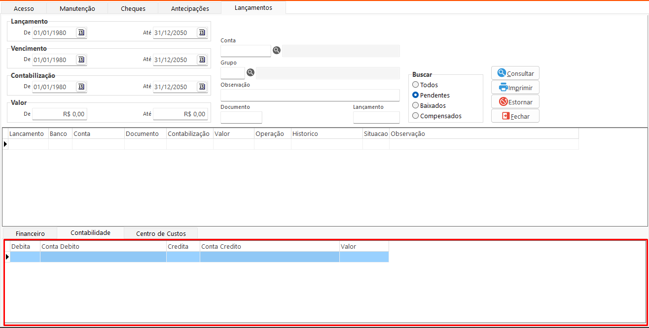Open calendar for Vencimento end date

tap(202, 60)
